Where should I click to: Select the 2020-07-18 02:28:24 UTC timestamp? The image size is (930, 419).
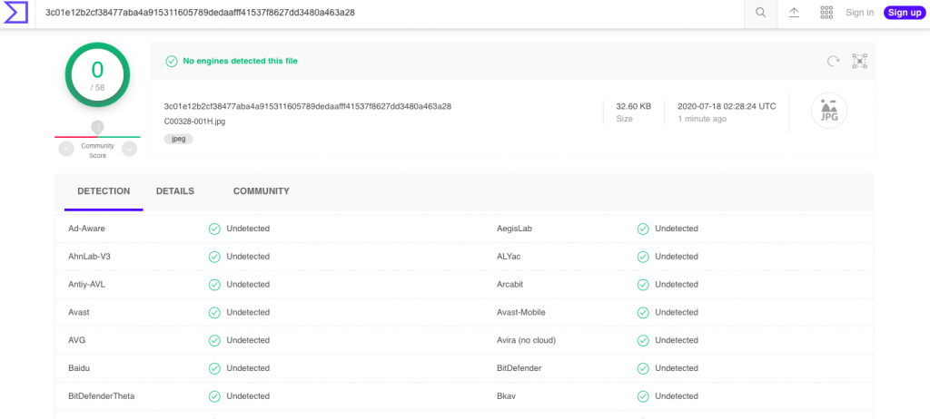pyautogui.click(x=727, y=107)
